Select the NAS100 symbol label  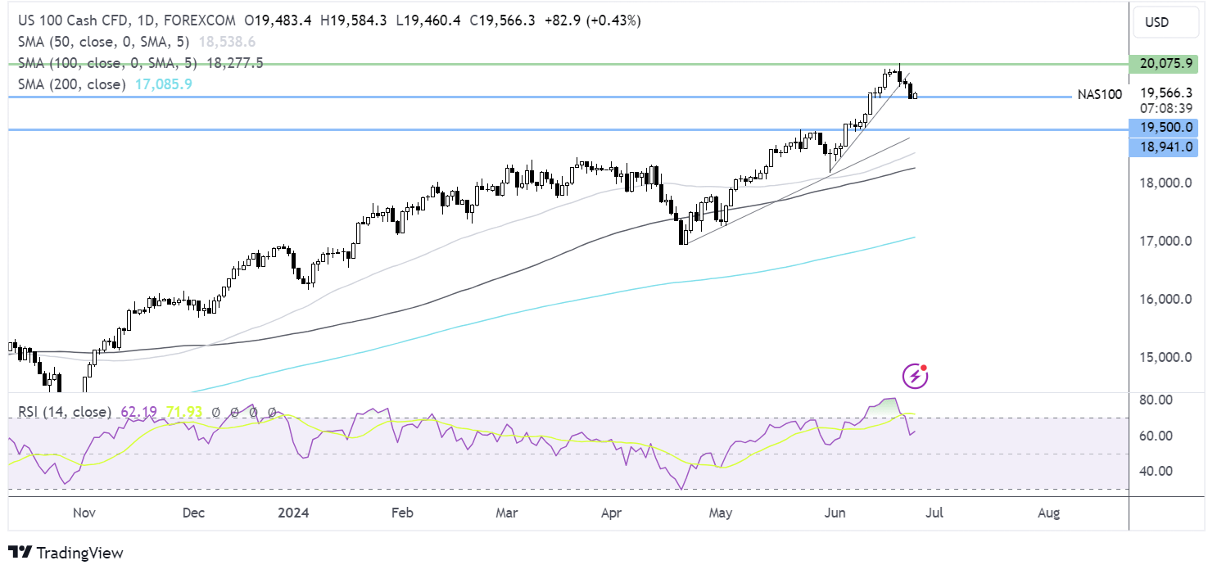pyautogui.click(x=1099, y=95)
